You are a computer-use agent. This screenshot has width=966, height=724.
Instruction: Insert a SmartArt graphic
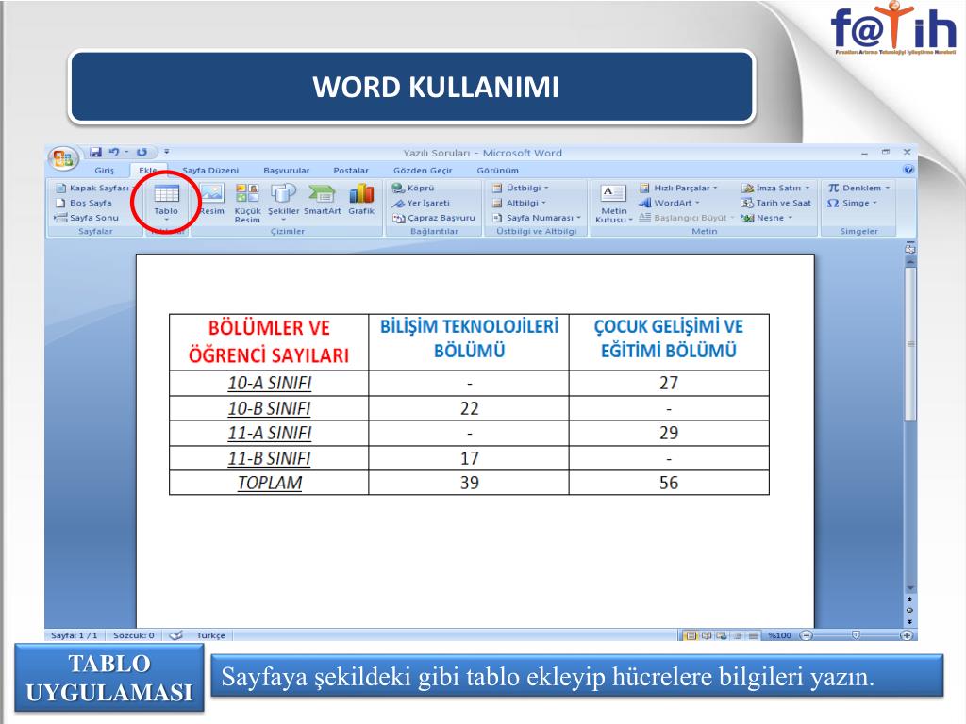tap(322, 200)
